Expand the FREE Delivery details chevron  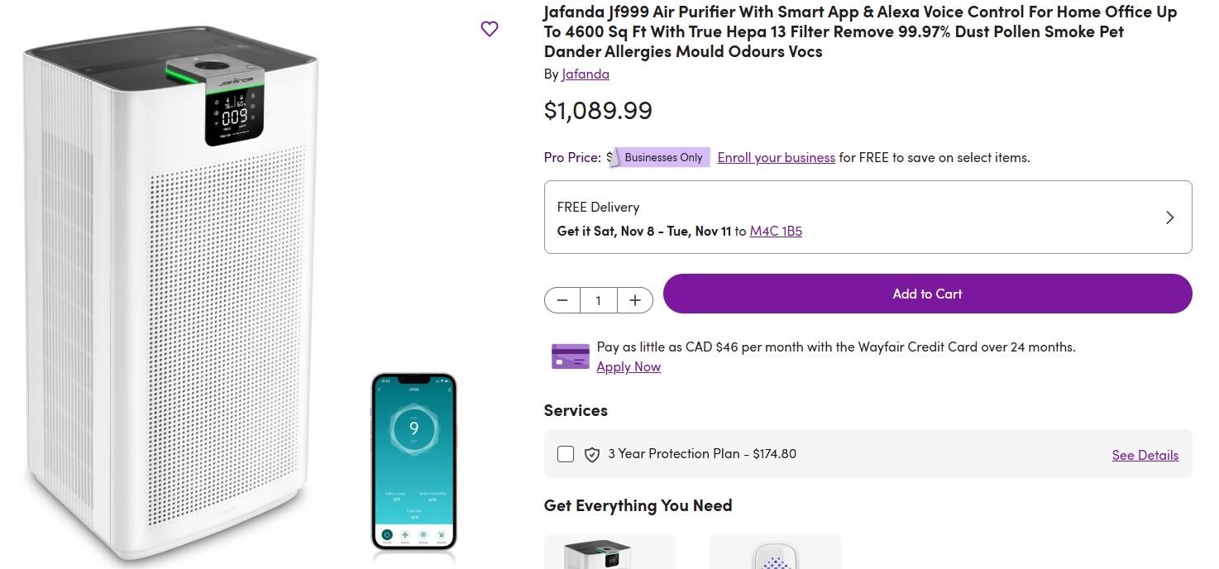pos(1169,218)
